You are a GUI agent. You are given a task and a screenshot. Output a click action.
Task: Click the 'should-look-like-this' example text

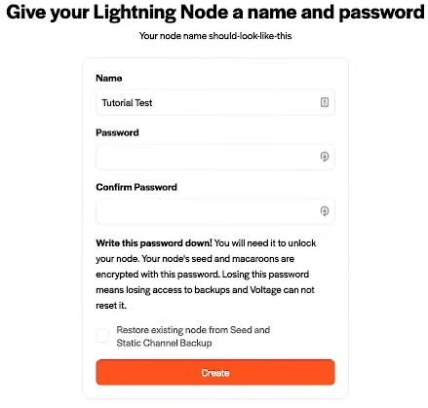[x=250, y=36]
